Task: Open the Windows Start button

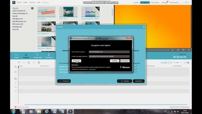Action: point(13,111)
